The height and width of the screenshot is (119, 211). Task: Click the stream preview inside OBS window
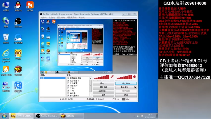[x=88, y=46]
